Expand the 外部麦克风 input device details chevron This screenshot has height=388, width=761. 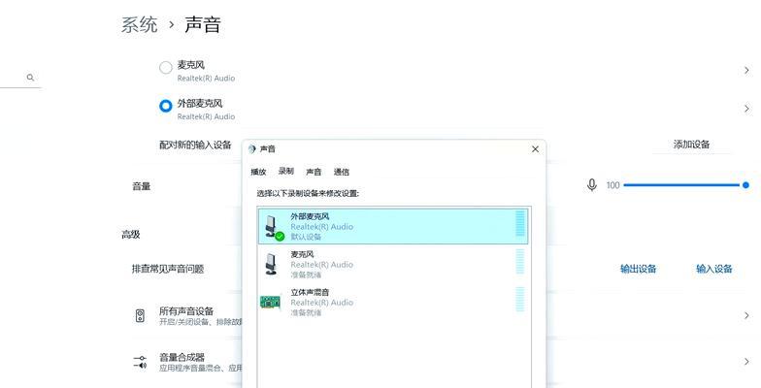point(746,109)
